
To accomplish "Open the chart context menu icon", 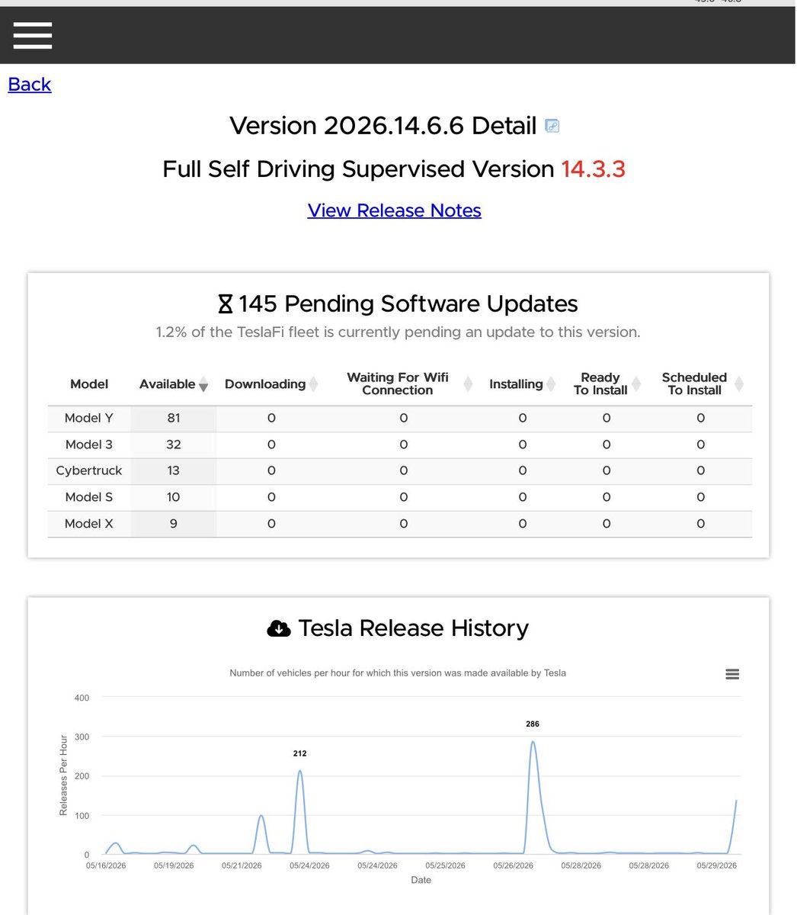I will [732, 674].
